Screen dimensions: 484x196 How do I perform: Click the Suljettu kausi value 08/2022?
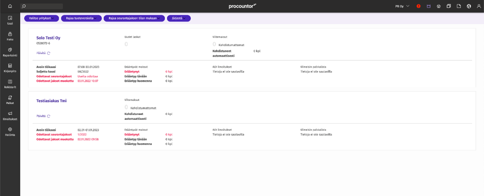(83, 71)
